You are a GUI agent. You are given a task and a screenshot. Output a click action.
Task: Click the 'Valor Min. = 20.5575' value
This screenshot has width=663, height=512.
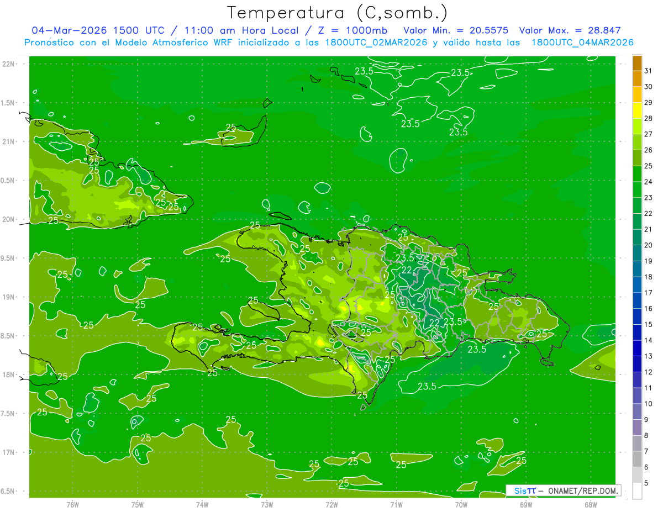pyautogui.click(x=456, y=30)
